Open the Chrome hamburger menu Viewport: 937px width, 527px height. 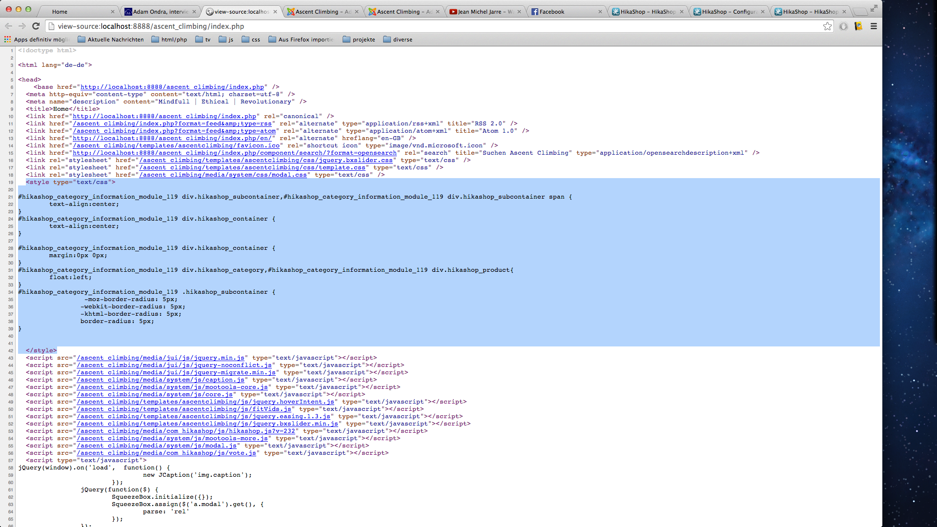pos(874,26)
